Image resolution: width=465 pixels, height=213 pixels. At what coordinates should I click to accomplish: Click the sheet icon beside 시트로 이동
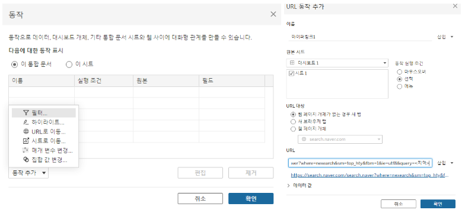point(26,141)
